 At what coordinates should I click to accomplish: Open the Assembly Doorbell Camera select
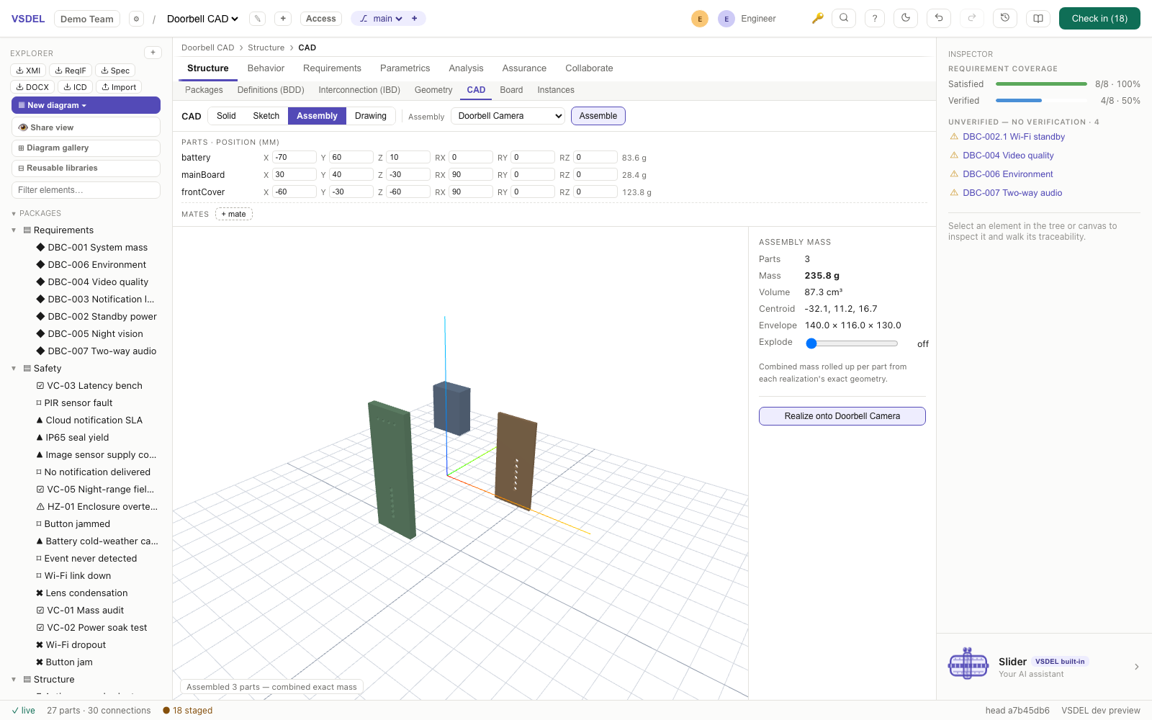[508, 116]
